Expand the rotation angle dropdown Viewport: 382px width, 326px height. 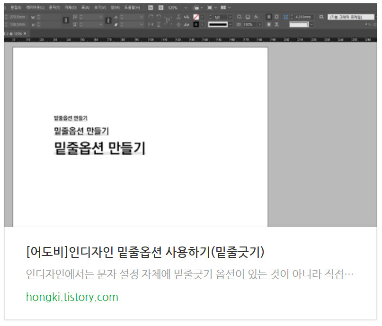(x=142, y=17)
